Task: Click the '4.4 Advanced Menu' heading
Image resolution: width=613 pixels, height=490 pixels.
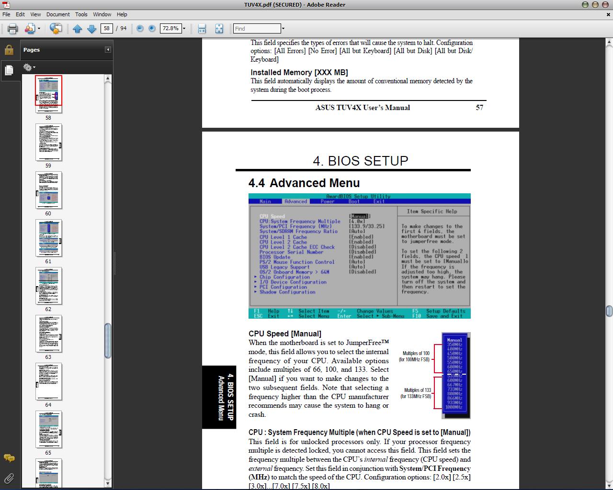Action: [x=304, y=183]
